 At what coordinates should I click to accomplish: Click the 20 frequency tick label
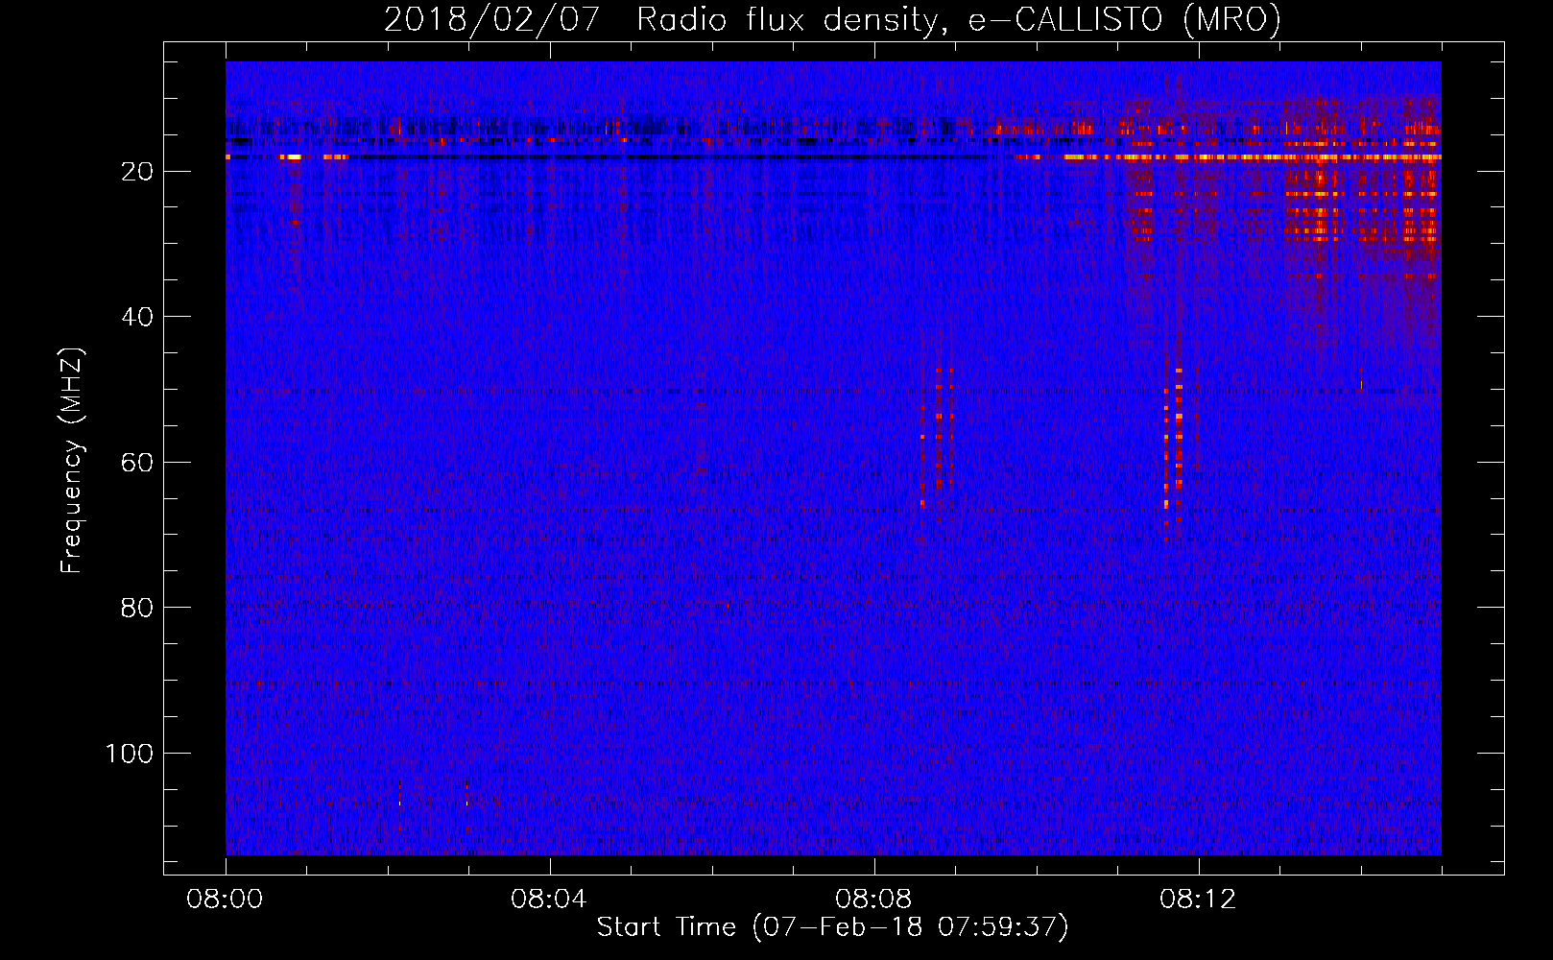click(137, 172)
